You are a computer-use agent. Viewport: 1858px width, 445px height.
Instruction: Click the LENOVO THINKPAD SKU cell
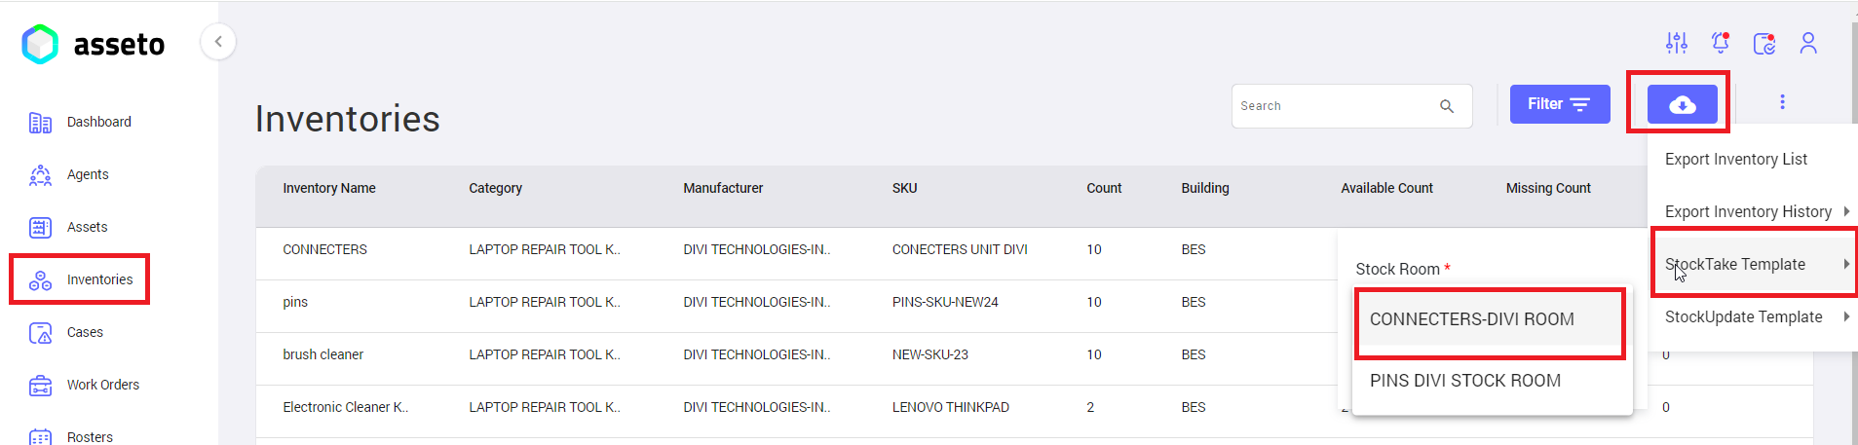[x=950, y=407]
